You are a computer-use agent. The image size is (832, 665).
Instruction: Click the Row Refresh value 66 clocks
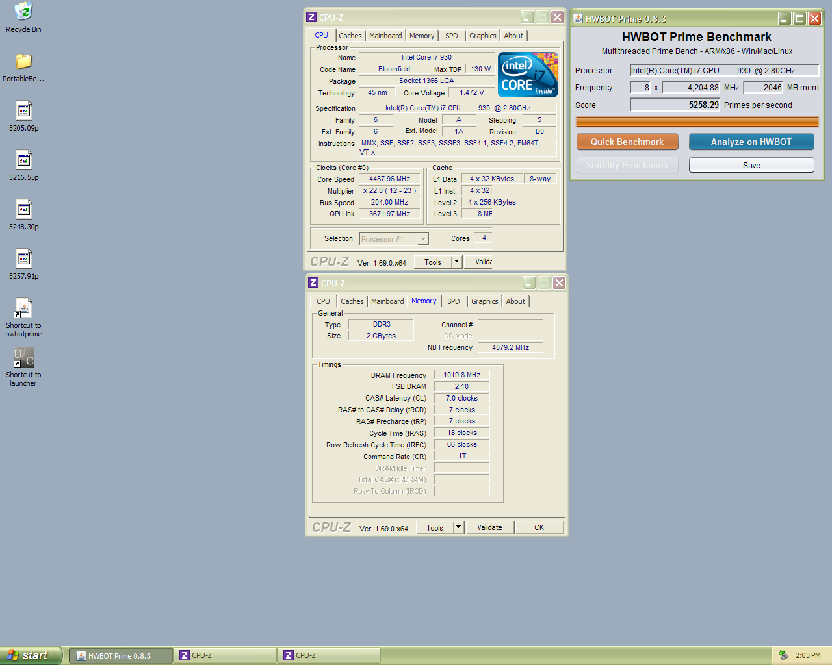(x=462, y=444)
